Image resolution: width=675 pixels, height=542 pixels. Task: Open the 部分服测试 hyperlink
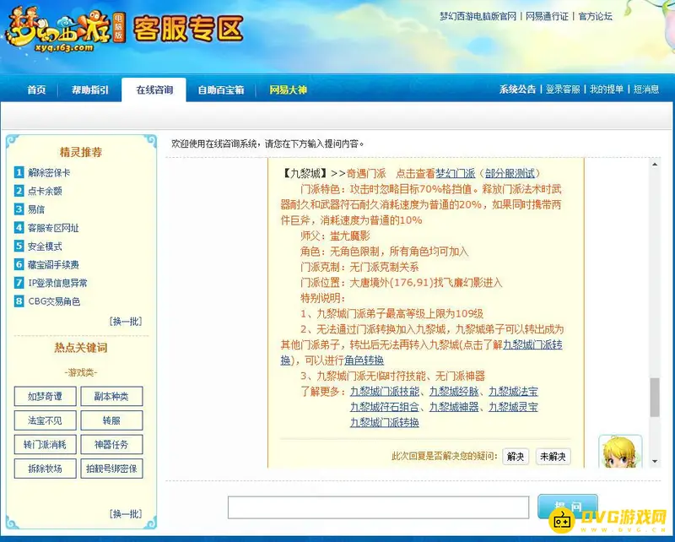click(510, 174)
